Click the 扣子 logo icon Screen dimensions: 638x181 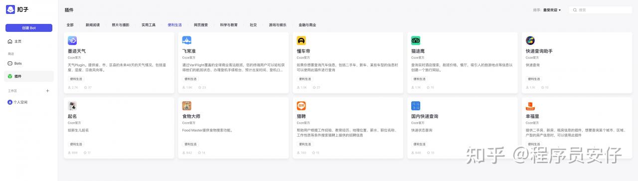(x=10, y=9)
